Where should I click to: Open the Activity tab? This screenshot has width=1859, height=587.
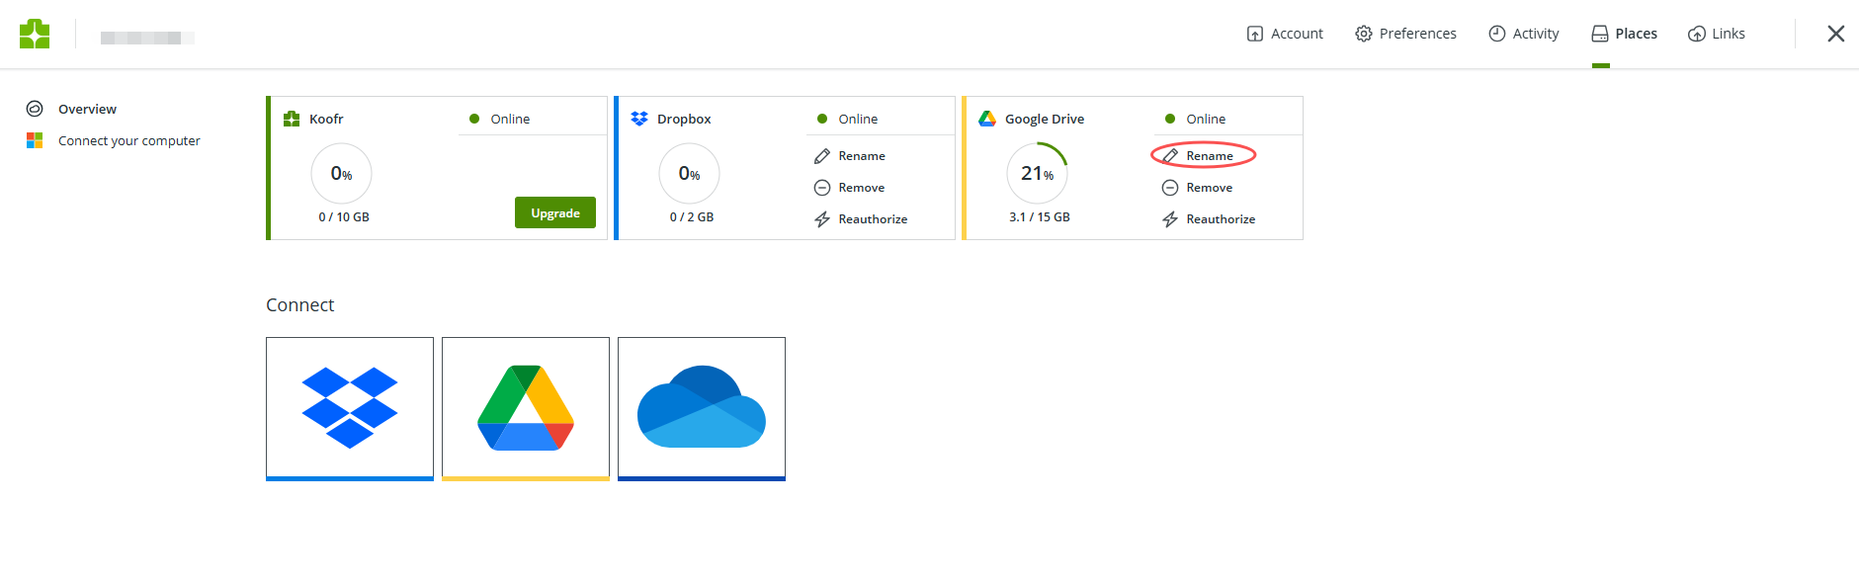point(1523,34)
